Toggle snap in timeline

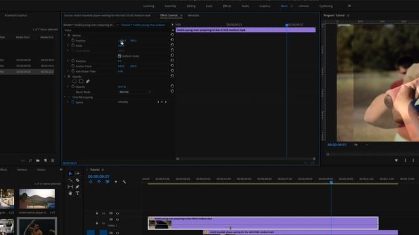pyautogui.click(x=99, y=181)
